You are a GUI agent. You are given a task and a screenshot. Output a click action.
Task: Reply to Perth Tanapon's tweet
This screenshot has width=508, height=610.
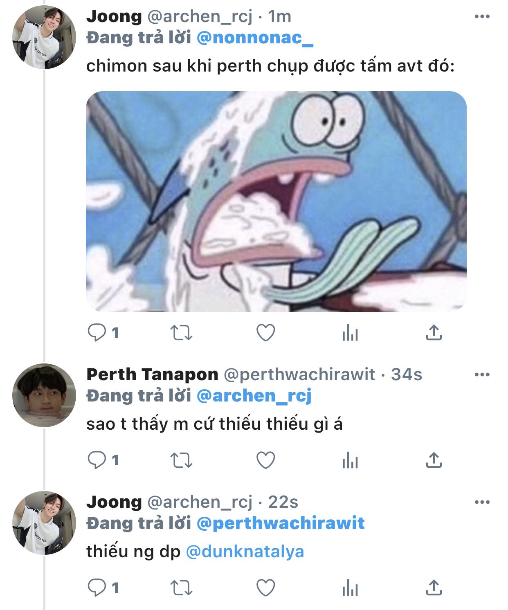[x=97, y=460]
